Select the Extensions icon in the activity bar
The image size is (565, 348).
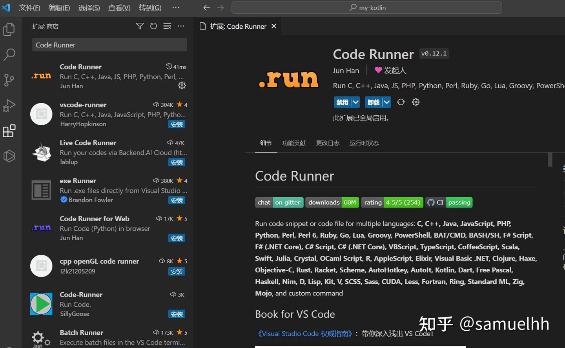coord(9,131)
